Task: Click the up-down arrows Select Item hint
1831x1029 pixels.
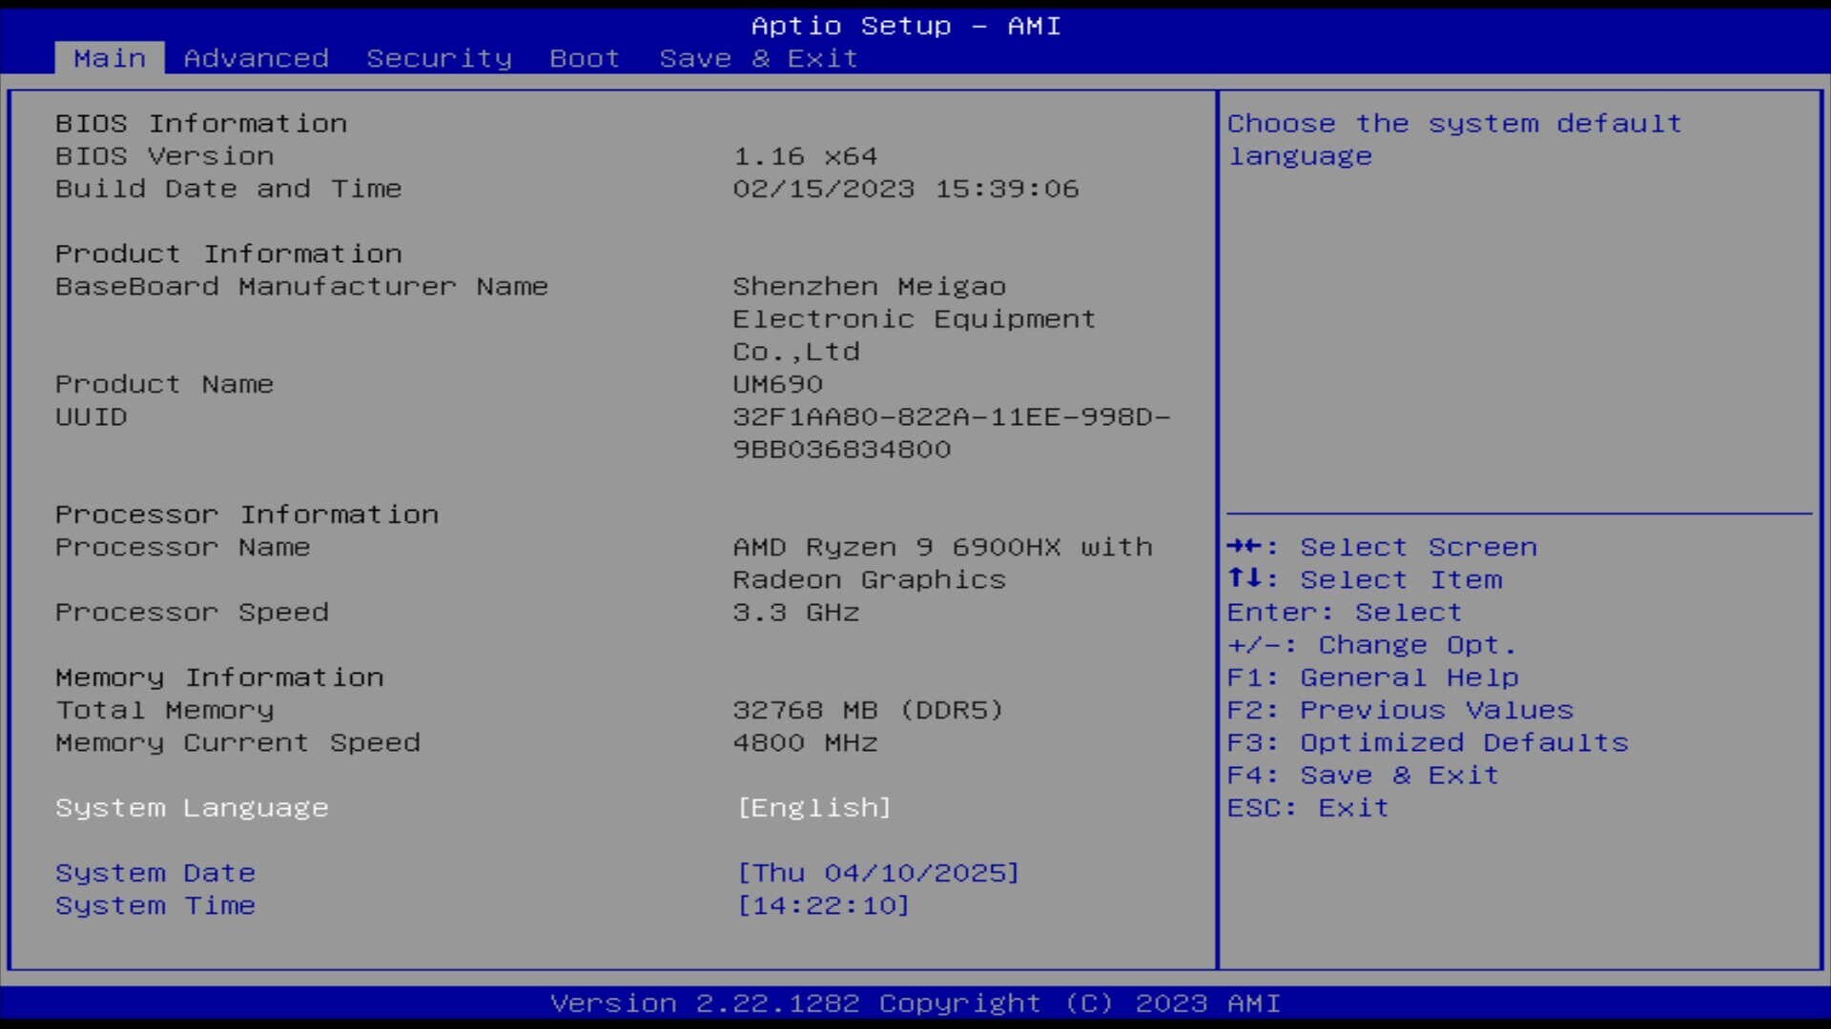Action: (1365, 579)
